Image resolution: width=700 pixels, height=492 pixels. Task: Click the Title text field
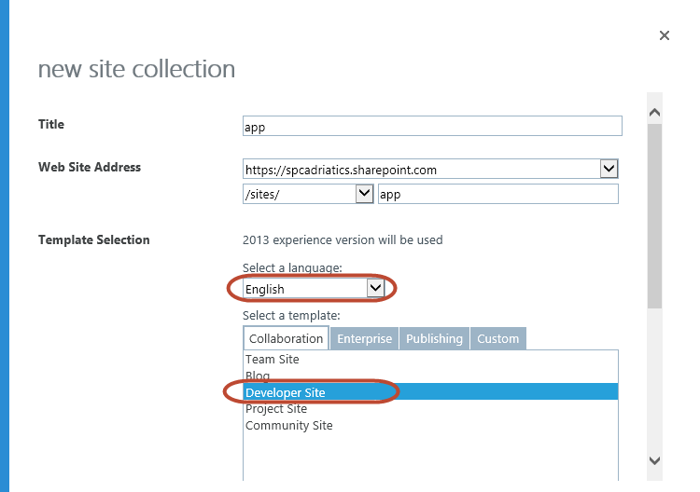(x=431, y=126)
